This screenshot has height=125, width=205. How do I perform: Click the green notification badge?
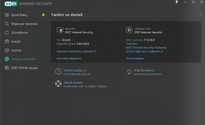[x=43, y=15]
